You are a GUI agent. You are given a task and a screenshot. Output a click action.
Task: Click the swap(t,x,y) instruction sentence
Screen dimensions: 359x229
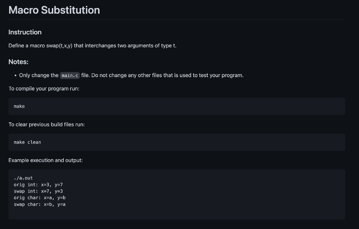pyautogui.click(x=92, y=46)
